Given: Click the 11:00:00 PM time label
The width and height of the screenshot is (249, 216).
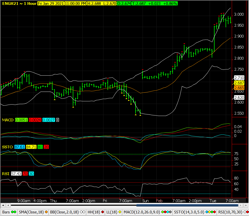Looking at the screenshot, I should coord(76,4).
